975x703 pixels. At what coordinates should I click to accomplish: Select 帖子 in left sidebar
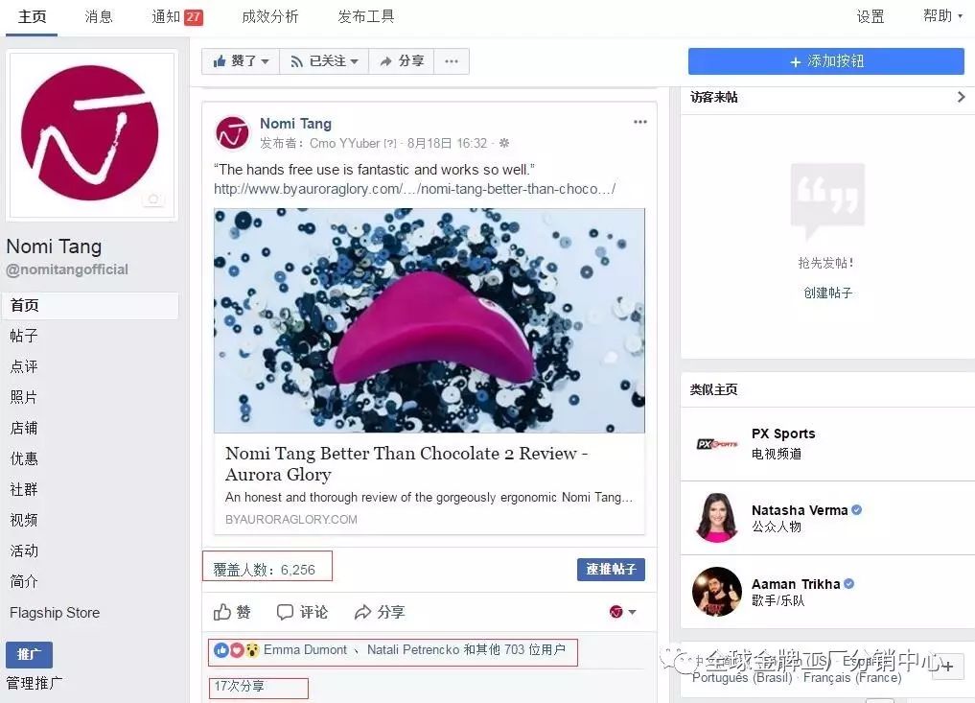(24, 336)
